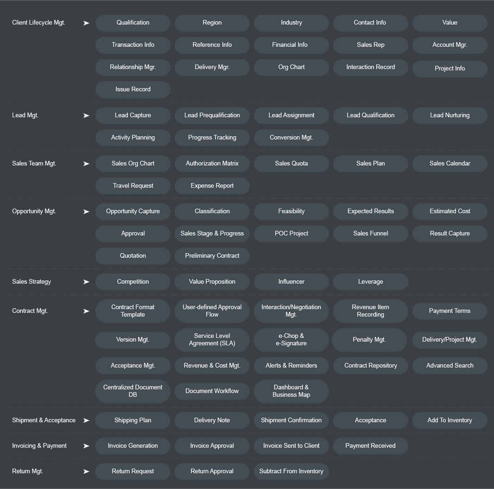Open the Value Proposition item
Screen dimensions: 494x489
pos(212,282)
